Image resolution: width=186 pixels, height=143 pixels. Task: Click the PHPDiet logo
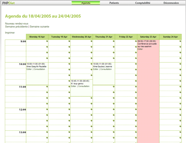(x=9, y=3)
